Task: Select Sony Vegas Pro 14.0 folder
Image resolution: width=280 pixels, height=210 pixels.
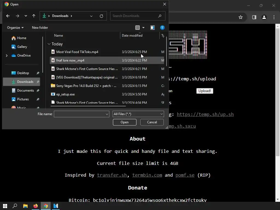Action: [107, 86]
